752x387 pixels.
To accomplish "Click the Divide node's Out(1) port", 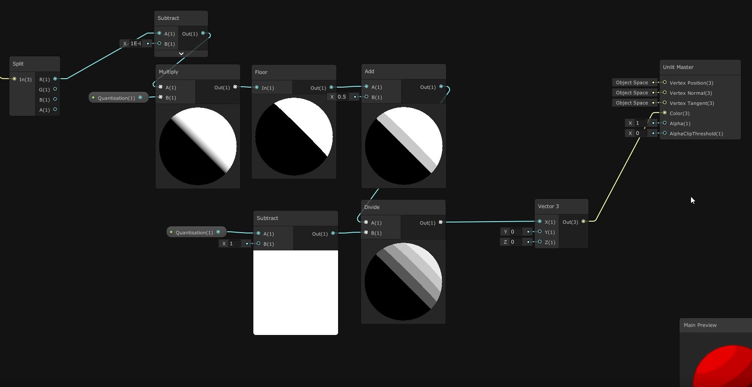I will [441, 222].
